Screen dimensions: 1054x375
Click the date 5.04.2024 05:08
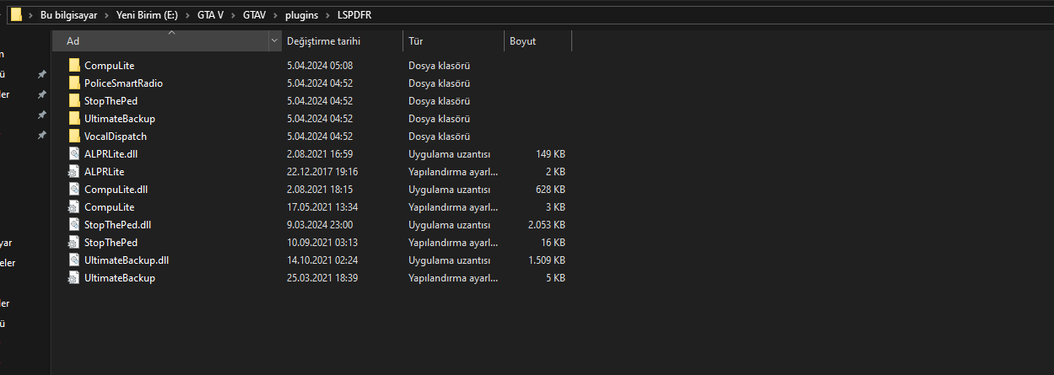pyautogui.click(x=320, y=65)
